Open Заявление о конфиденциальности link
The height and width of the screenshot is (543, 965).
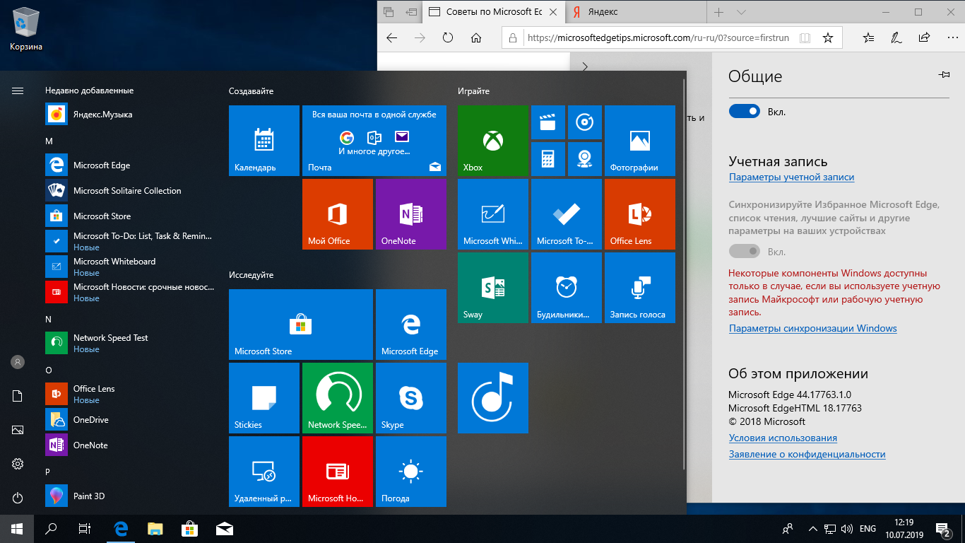tap(807, 455)
